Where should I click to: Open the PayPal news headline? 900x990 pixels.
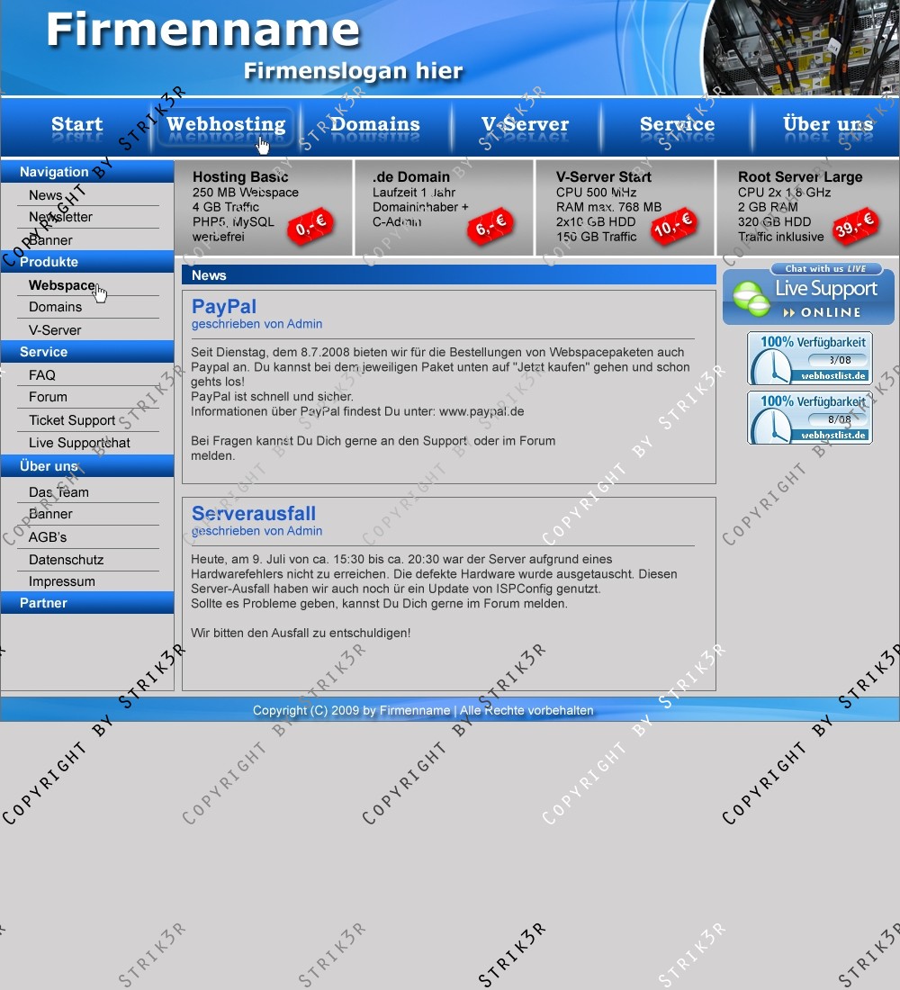point(224,307)
